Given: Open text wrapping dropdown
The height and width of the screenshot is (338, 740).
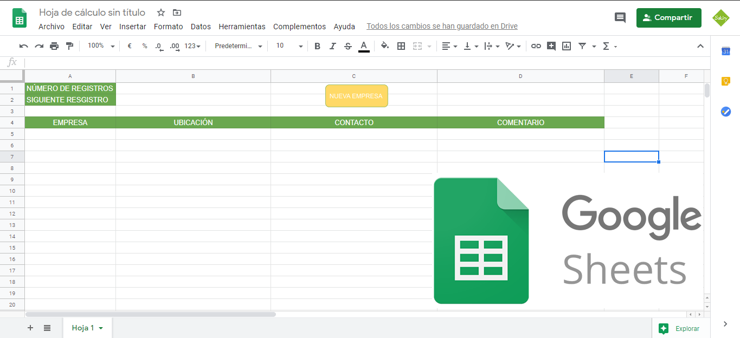Looking at the screenshot, I should pyautogui.click(x=492, y=46).
